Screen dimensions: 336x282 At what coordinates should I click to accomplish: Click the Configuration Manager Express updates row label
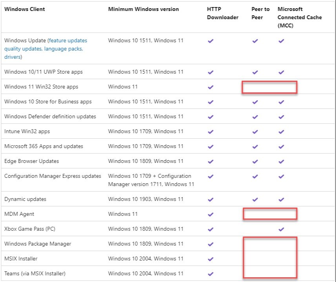click(53, 176)
